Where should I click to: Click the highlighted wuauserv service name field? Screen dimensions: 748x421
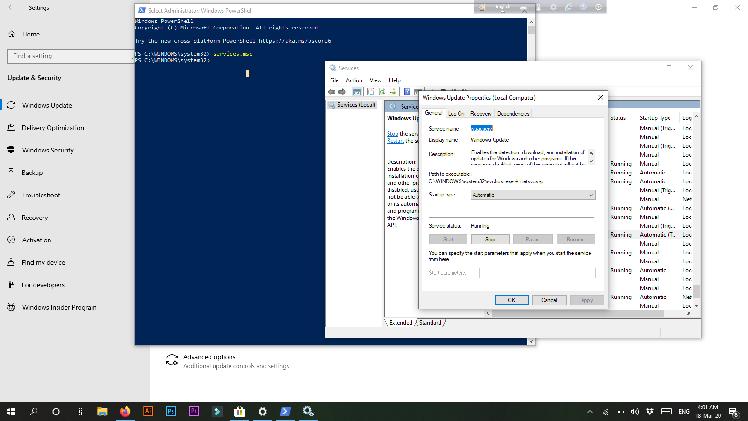[x=482, y=129]
